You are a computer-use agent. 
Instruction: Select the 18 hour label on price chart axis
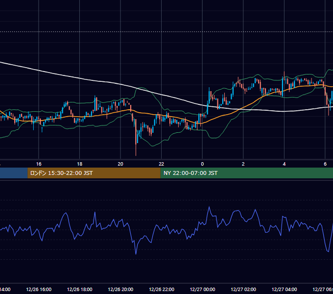point(80,164)
